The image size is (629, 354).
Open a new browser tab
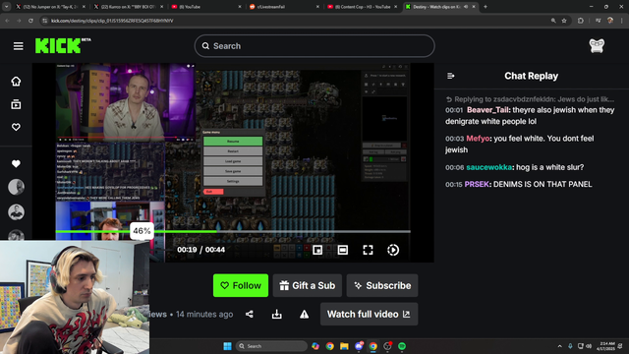pyautogui.click(x=486, y=7)
